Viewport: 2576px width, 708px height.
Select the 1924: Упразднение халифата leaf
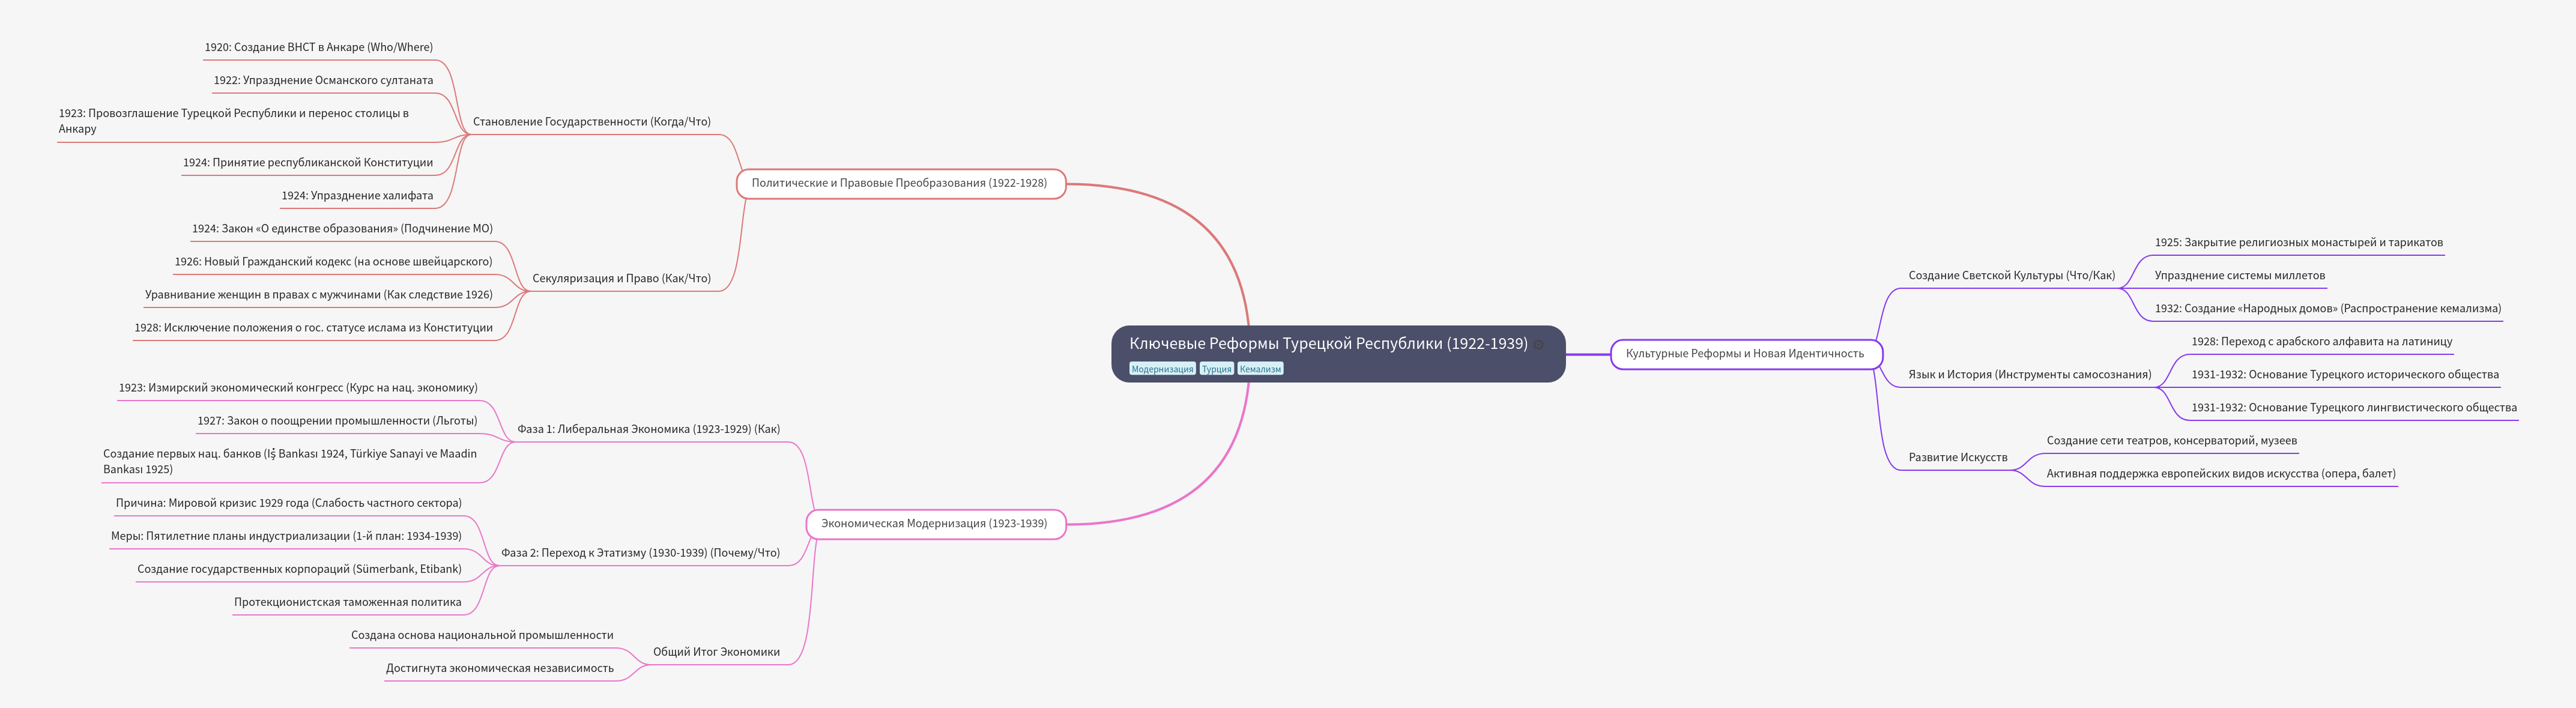pyautogui.click(x=357, y=196)
